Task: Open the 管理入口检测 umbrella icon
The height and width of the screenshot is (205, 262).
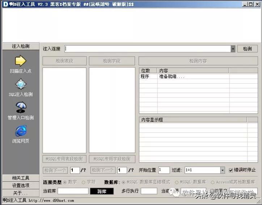Action: (21, 107)
